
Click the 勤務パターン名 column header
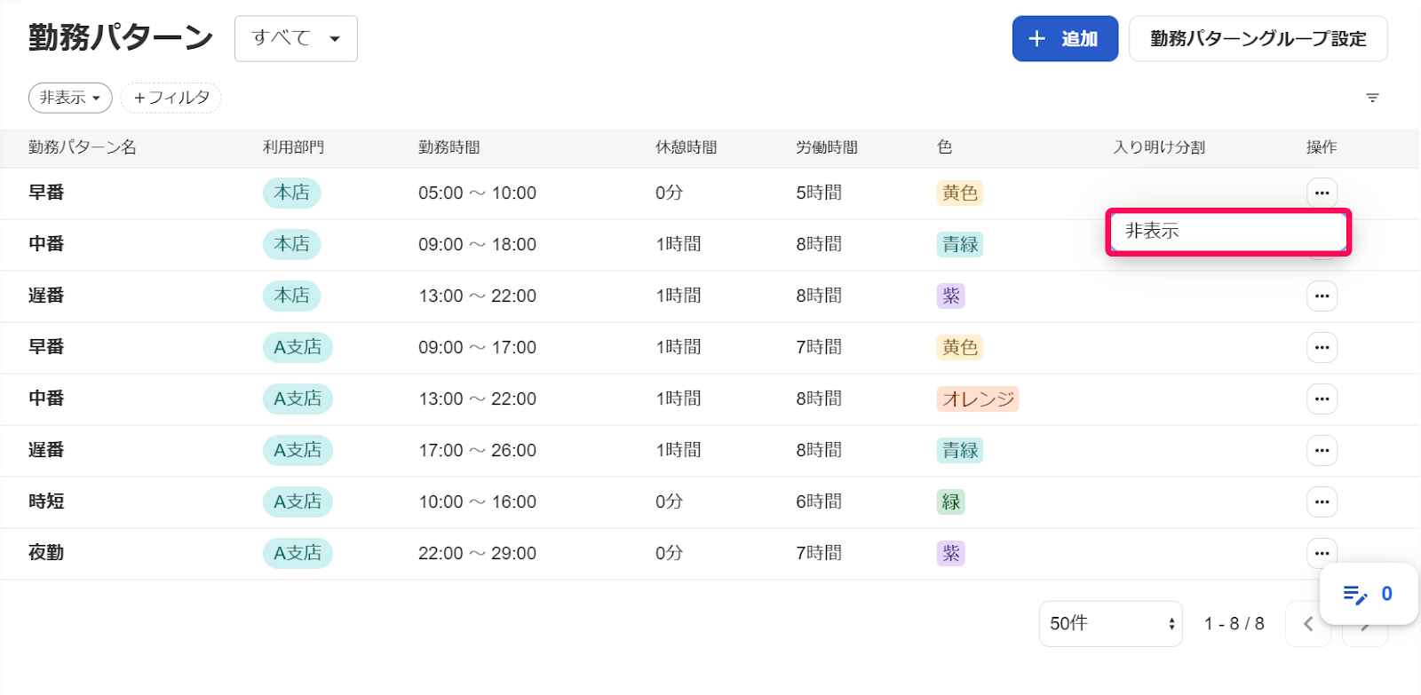(x=83, y=147)
